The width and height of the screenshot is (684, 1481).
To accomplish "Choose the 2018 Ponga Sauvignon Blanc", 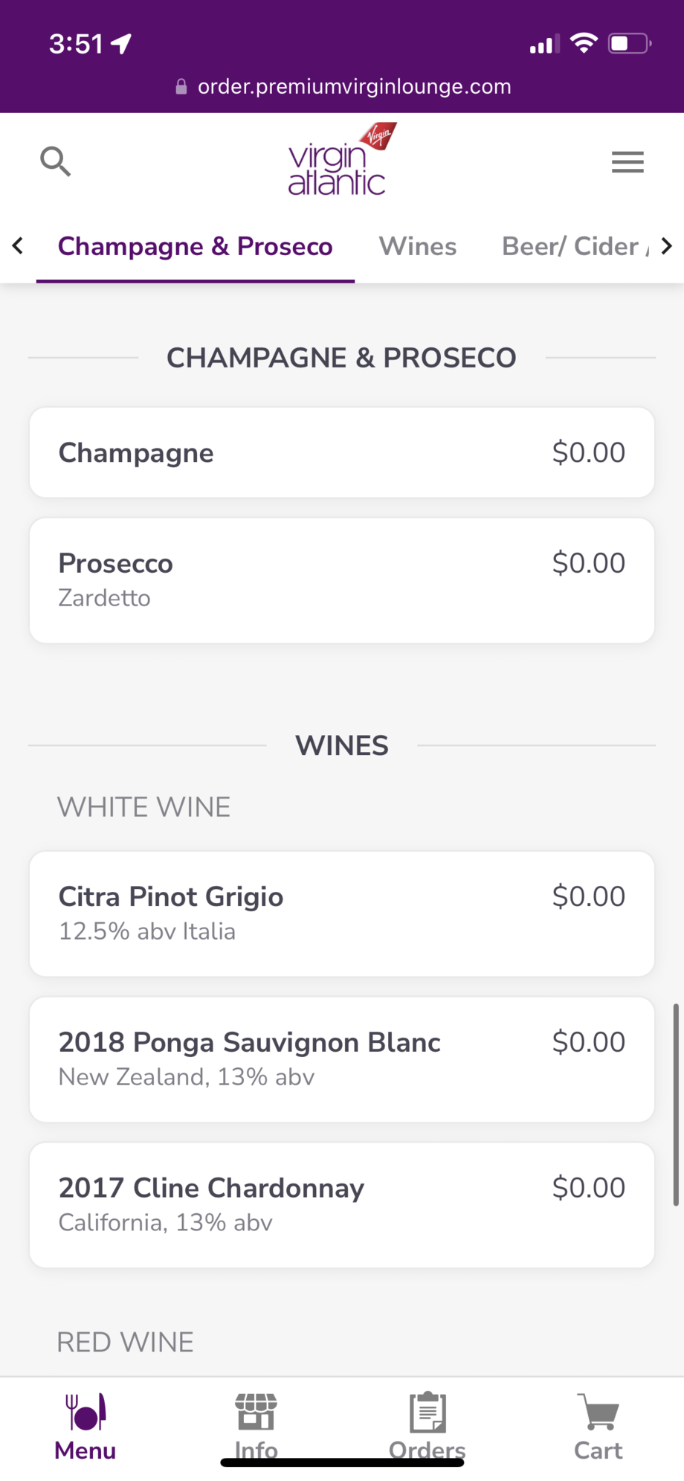I will pyautogui.click(x=342, y=1059).
